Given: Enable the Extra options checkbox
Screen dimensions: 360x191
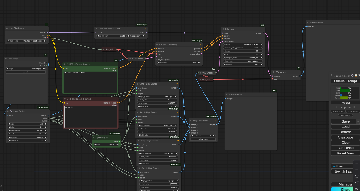Looking at the screenshot, I should coord(353,107).
